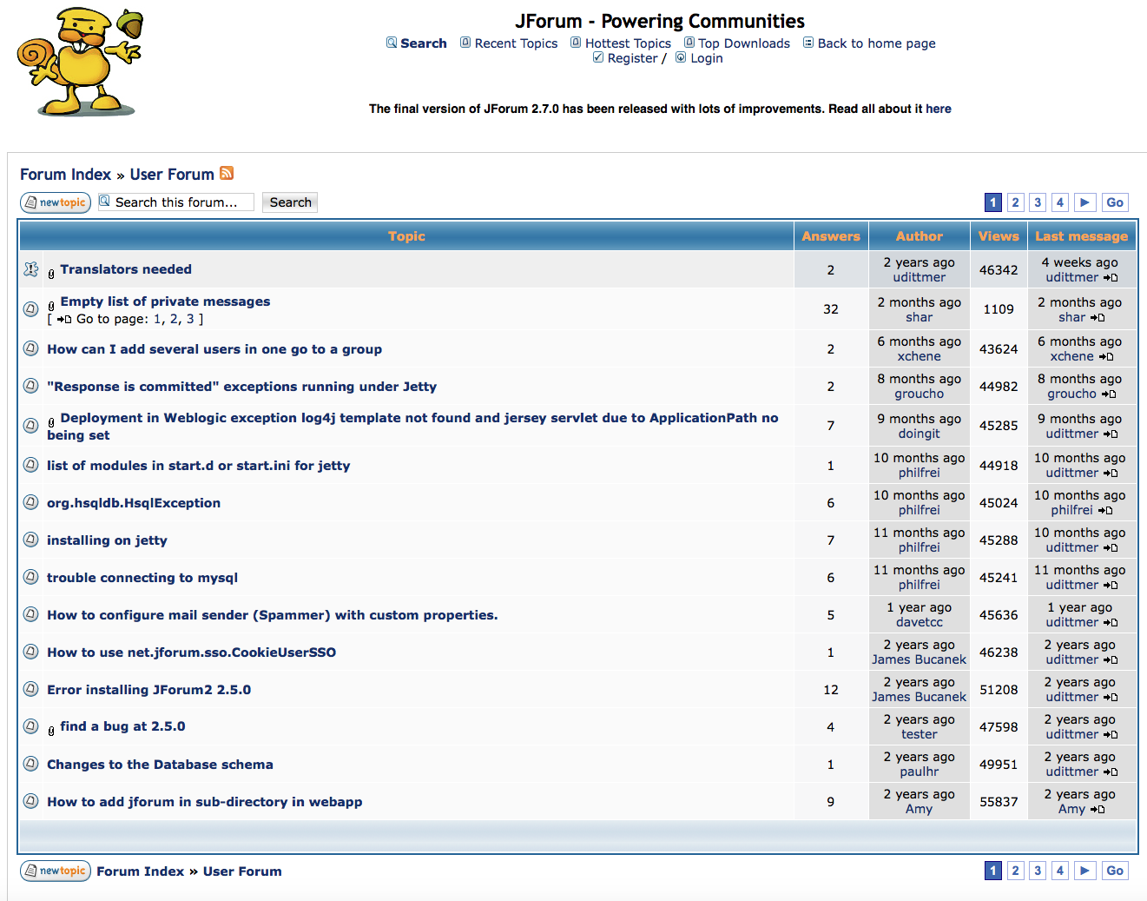1147x901 pixels.
Task: Click topic icon for Error installing JForum2 2.5.0
Action: coord(31,689)
